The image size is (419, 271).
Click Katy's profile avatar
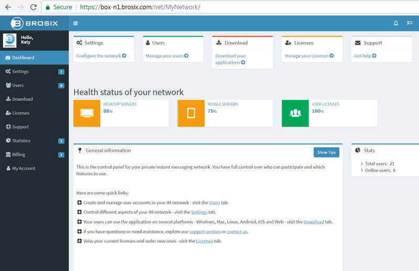pos(9,40)
